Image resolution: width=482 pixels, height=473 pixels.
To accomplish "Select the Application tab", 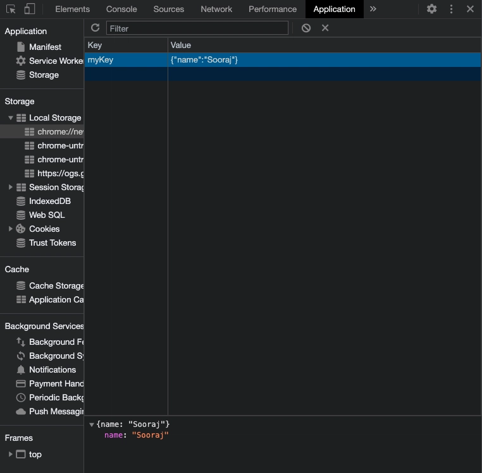I will [334, 9].
